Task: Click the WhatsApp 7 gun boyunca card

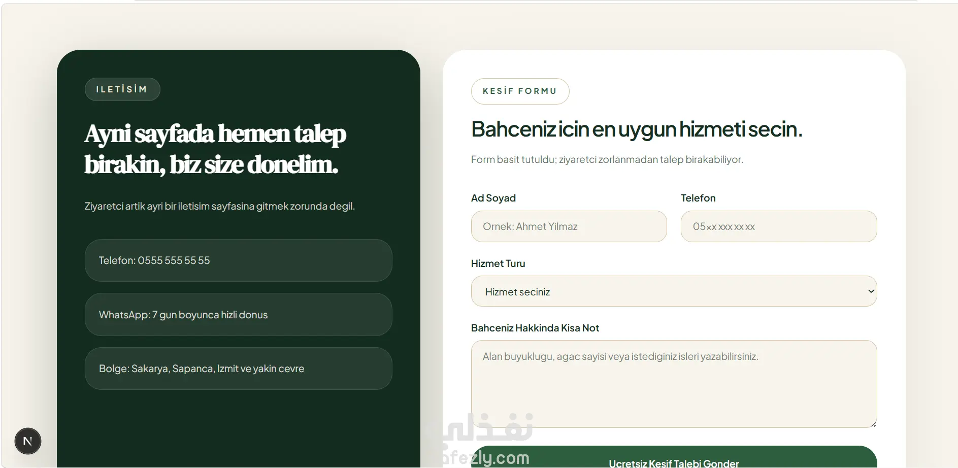Action: [238, 315]
